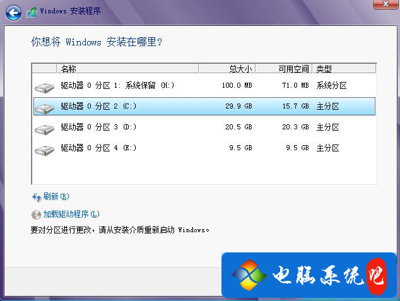The width and height of the screenshot is (400, 301).
Task: Click the load driver disc icon
Action: coord(36,215)
